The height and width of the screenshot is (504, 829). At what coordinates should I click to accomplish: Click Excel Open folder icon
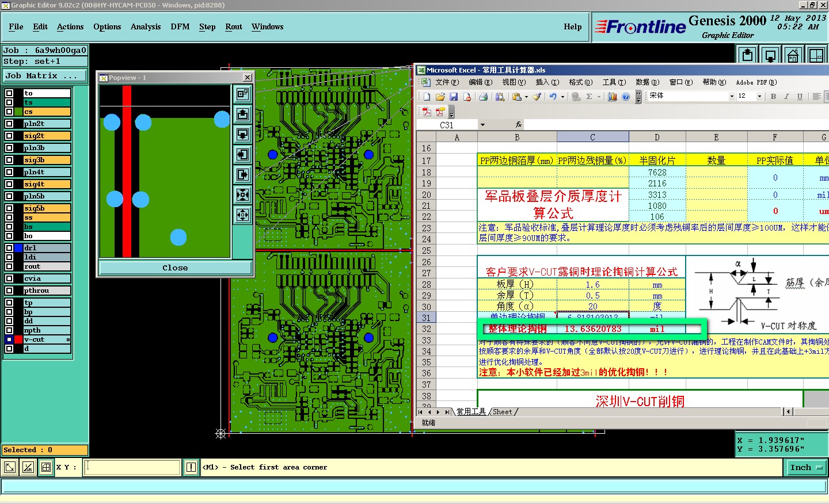pyautogui.click(x=440, y=97)
